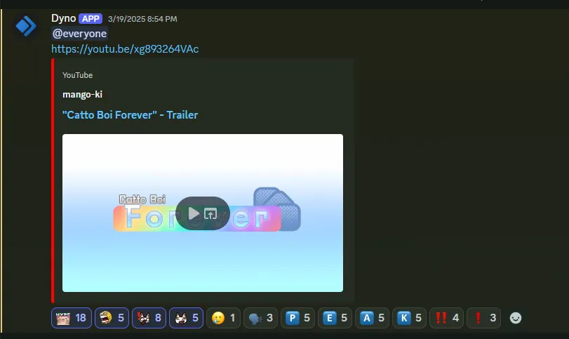Toggle the HYPE reaction with 18 votes
Screen dimensions: 569x339
coord(71,318)
